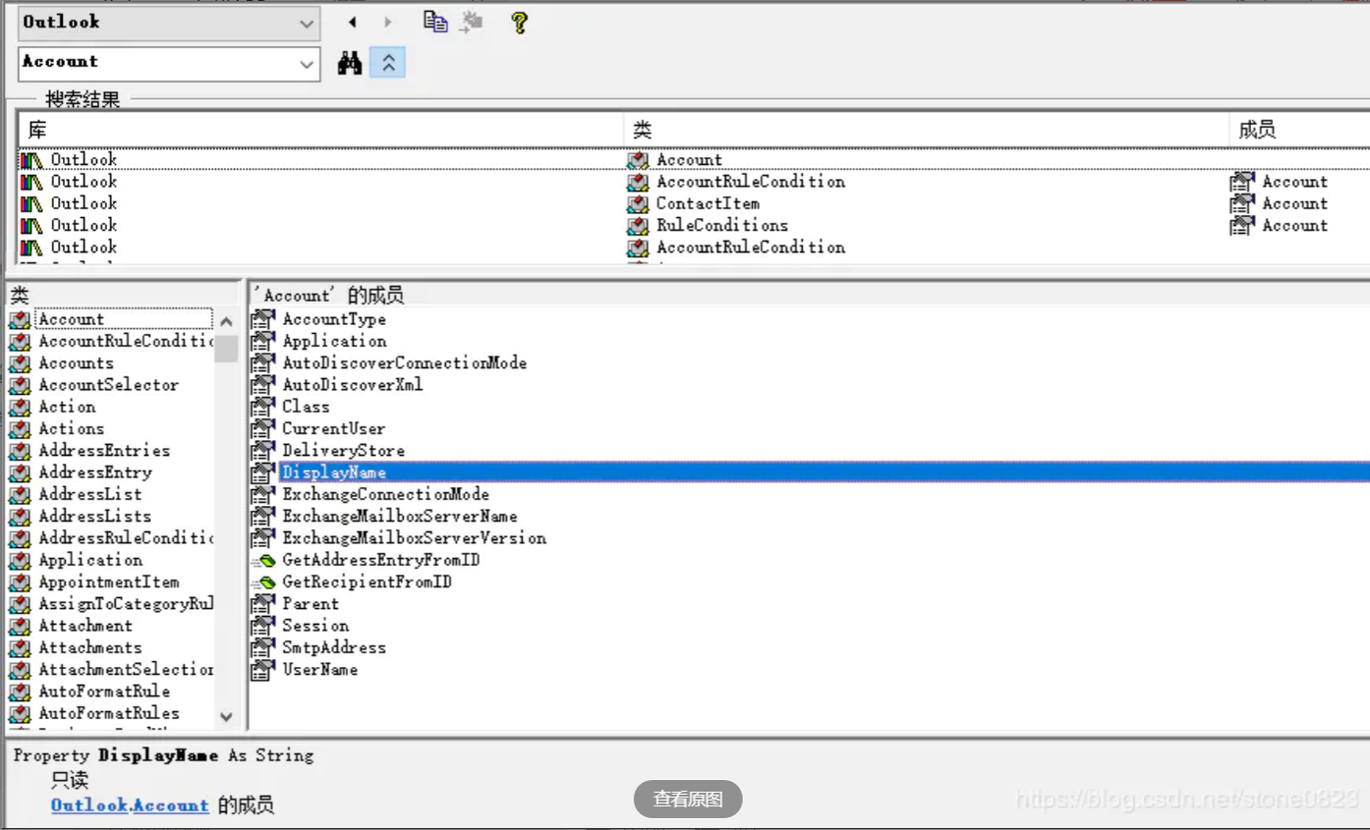Click the GetRecipientFromID method icon

pyautogui.click(x=262, y=581)
